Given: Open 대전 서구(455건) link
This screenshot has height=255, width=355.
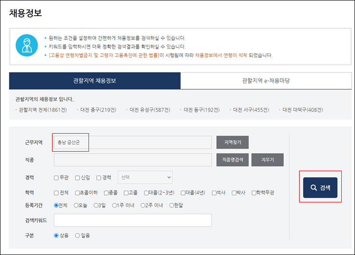Looking at the screenshot, I should (251, 110).
